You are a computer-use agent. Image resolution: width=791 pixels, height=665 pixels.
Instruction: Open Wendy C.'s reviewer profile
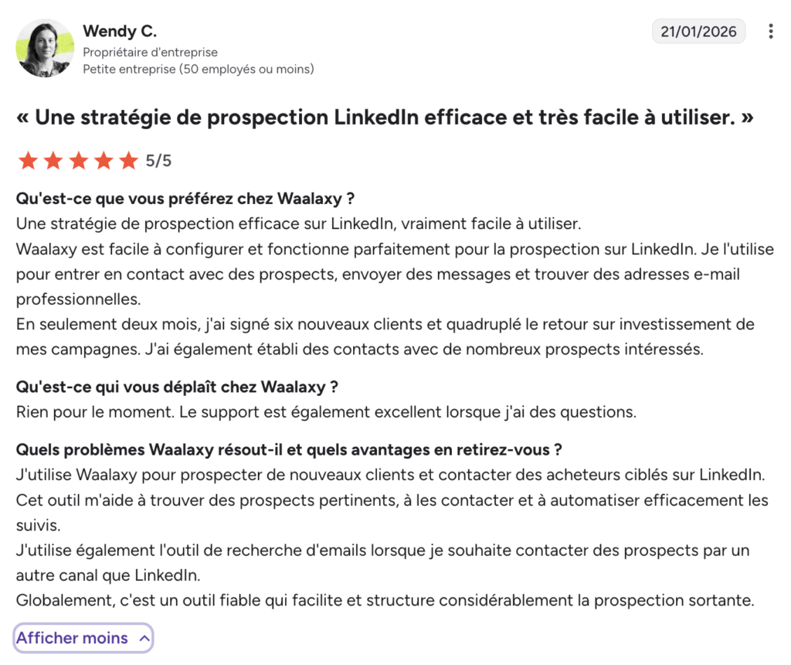(119, 32)
